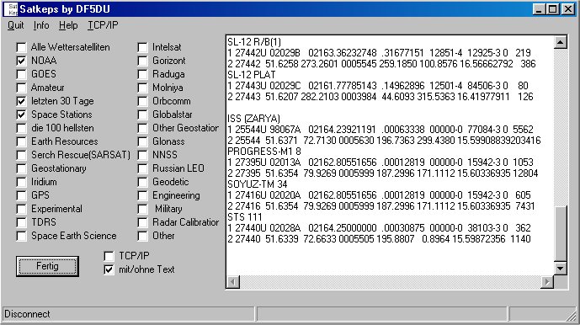
Task: Enable the Military checkbox
Action: click(x=142, y=209)
